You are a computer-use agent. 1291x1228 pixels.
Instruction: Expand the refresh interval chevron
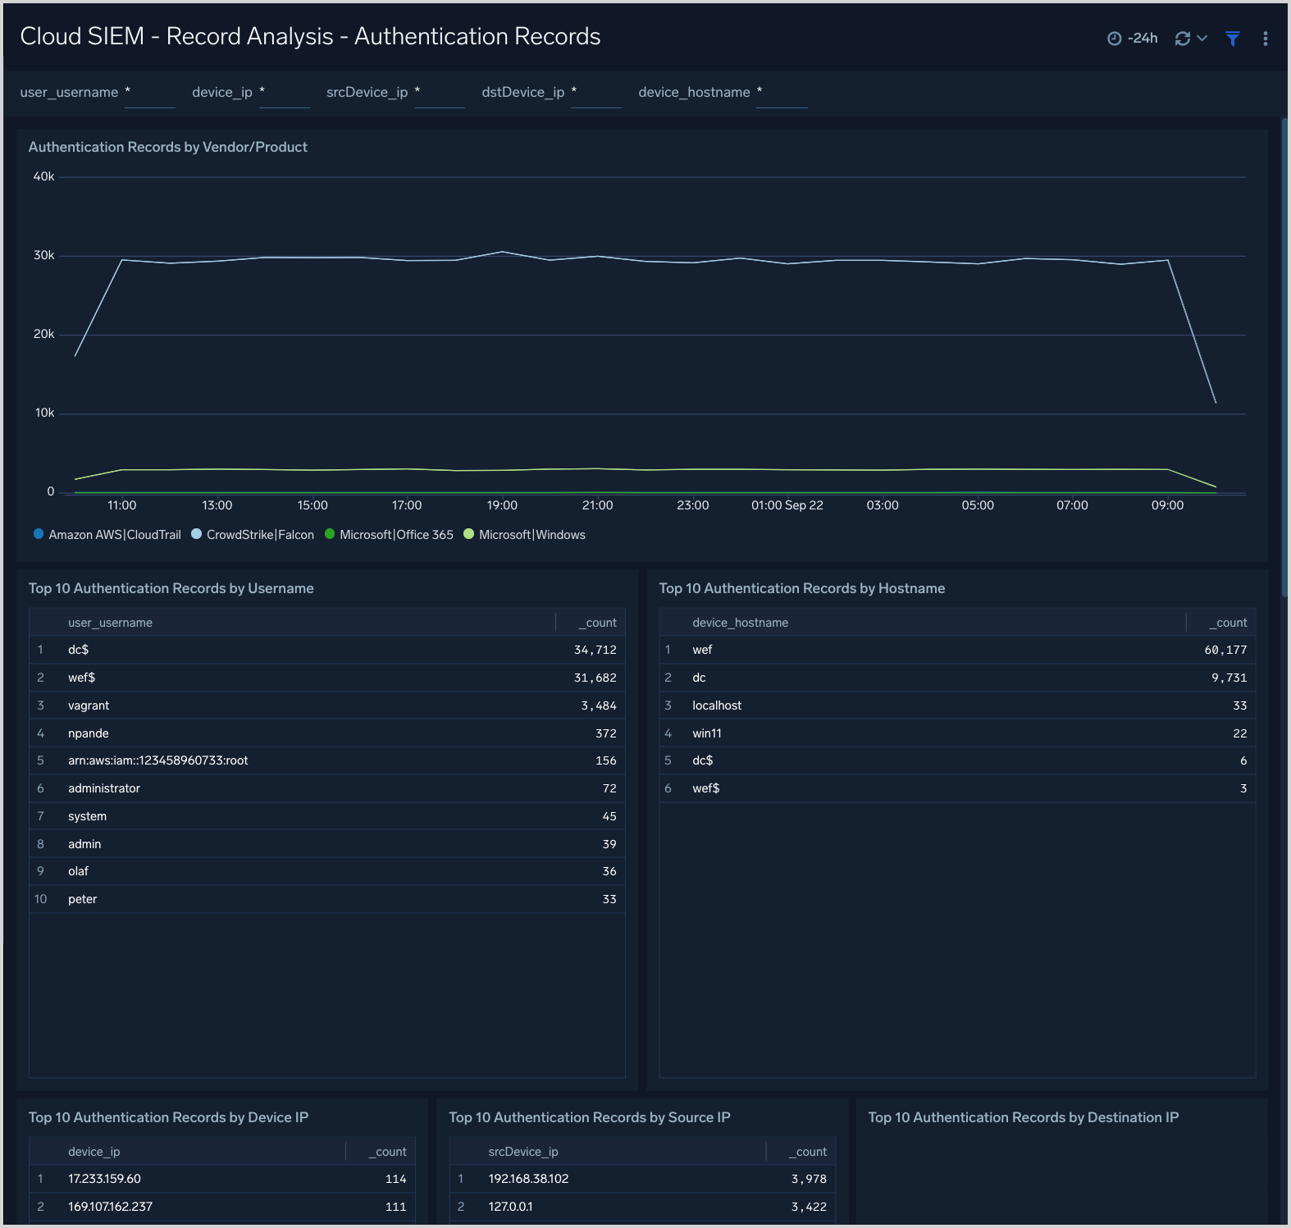(1202, 39)
